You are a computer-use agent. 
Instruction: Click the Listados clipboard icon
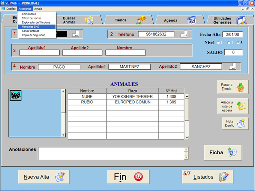tap(224, 177)
